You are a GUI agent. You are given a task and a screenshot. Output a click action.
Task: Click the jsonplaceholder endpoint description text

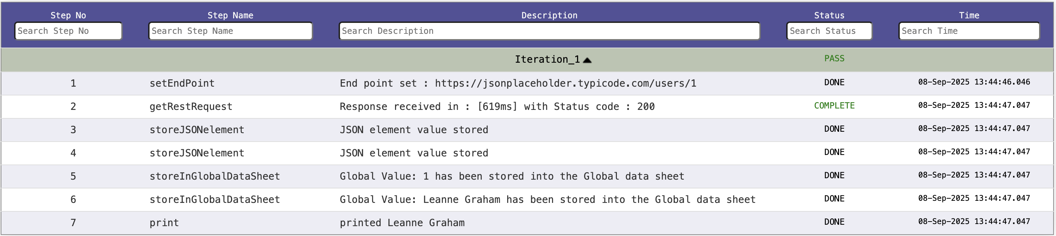(518, 83)
